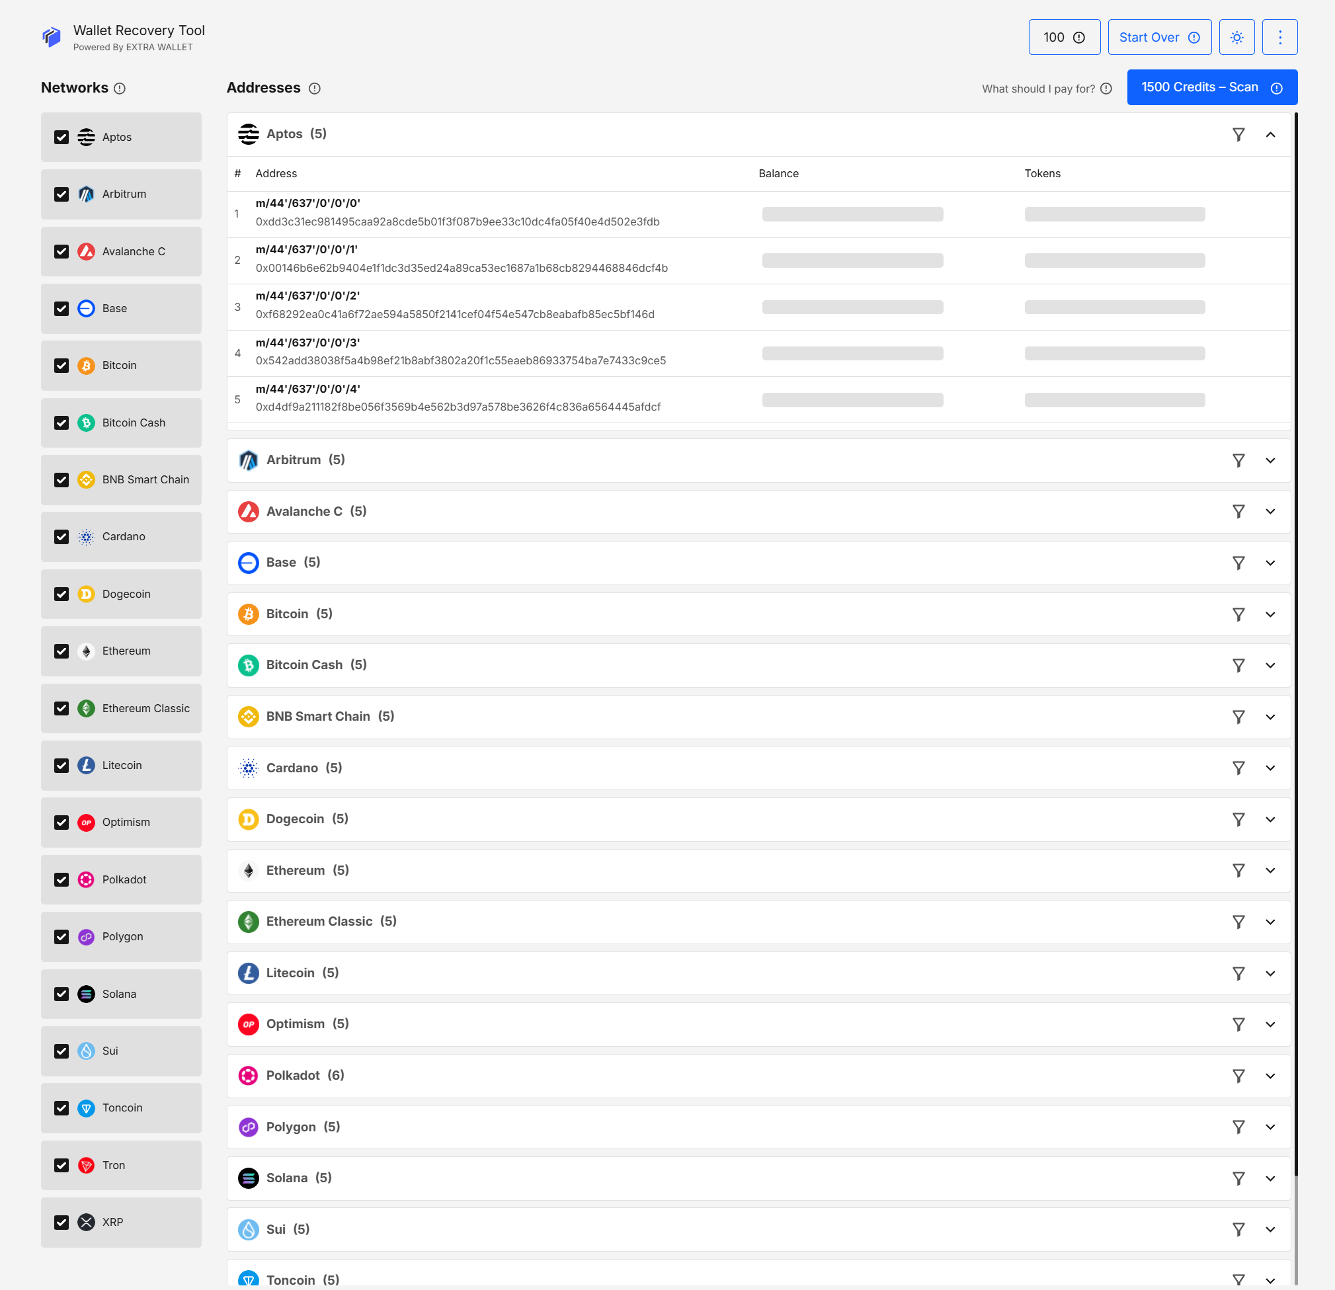Open the What should I pay for link
Viewport: 1335px width, 1290px height.
pos(1038,89)
